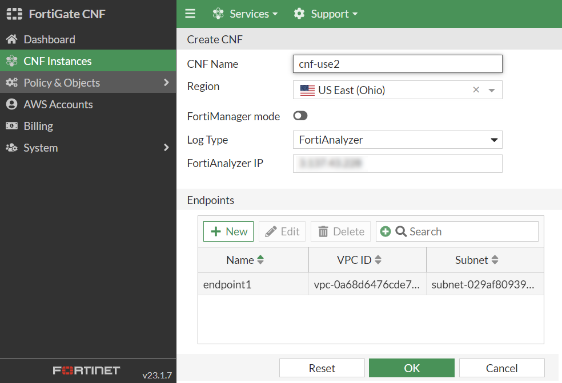Viewport: 562px width, 383px height.
Task: Click the Fortinet logo at bottom left
Action: pos(86,370)
